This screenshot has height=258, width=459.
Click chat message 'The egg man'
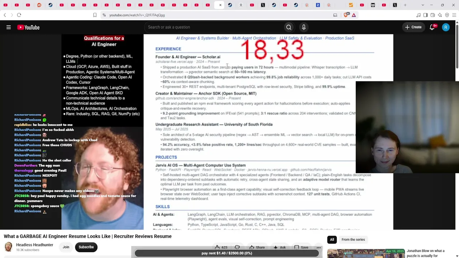click(x=48, y=166)
